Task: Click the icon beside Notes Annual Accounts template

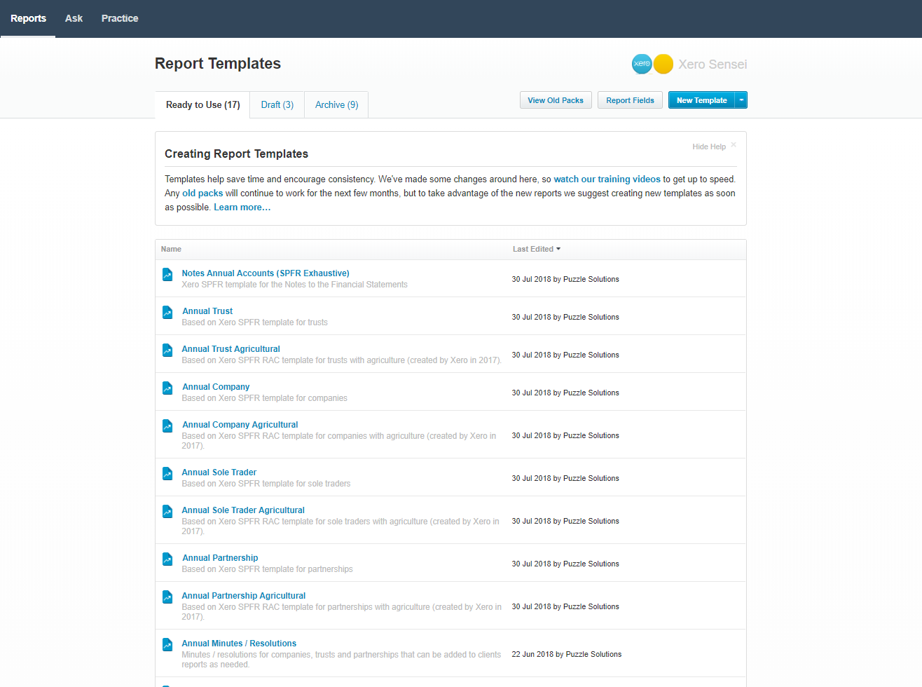Action: pyautogui.click(x=167, y=274)
